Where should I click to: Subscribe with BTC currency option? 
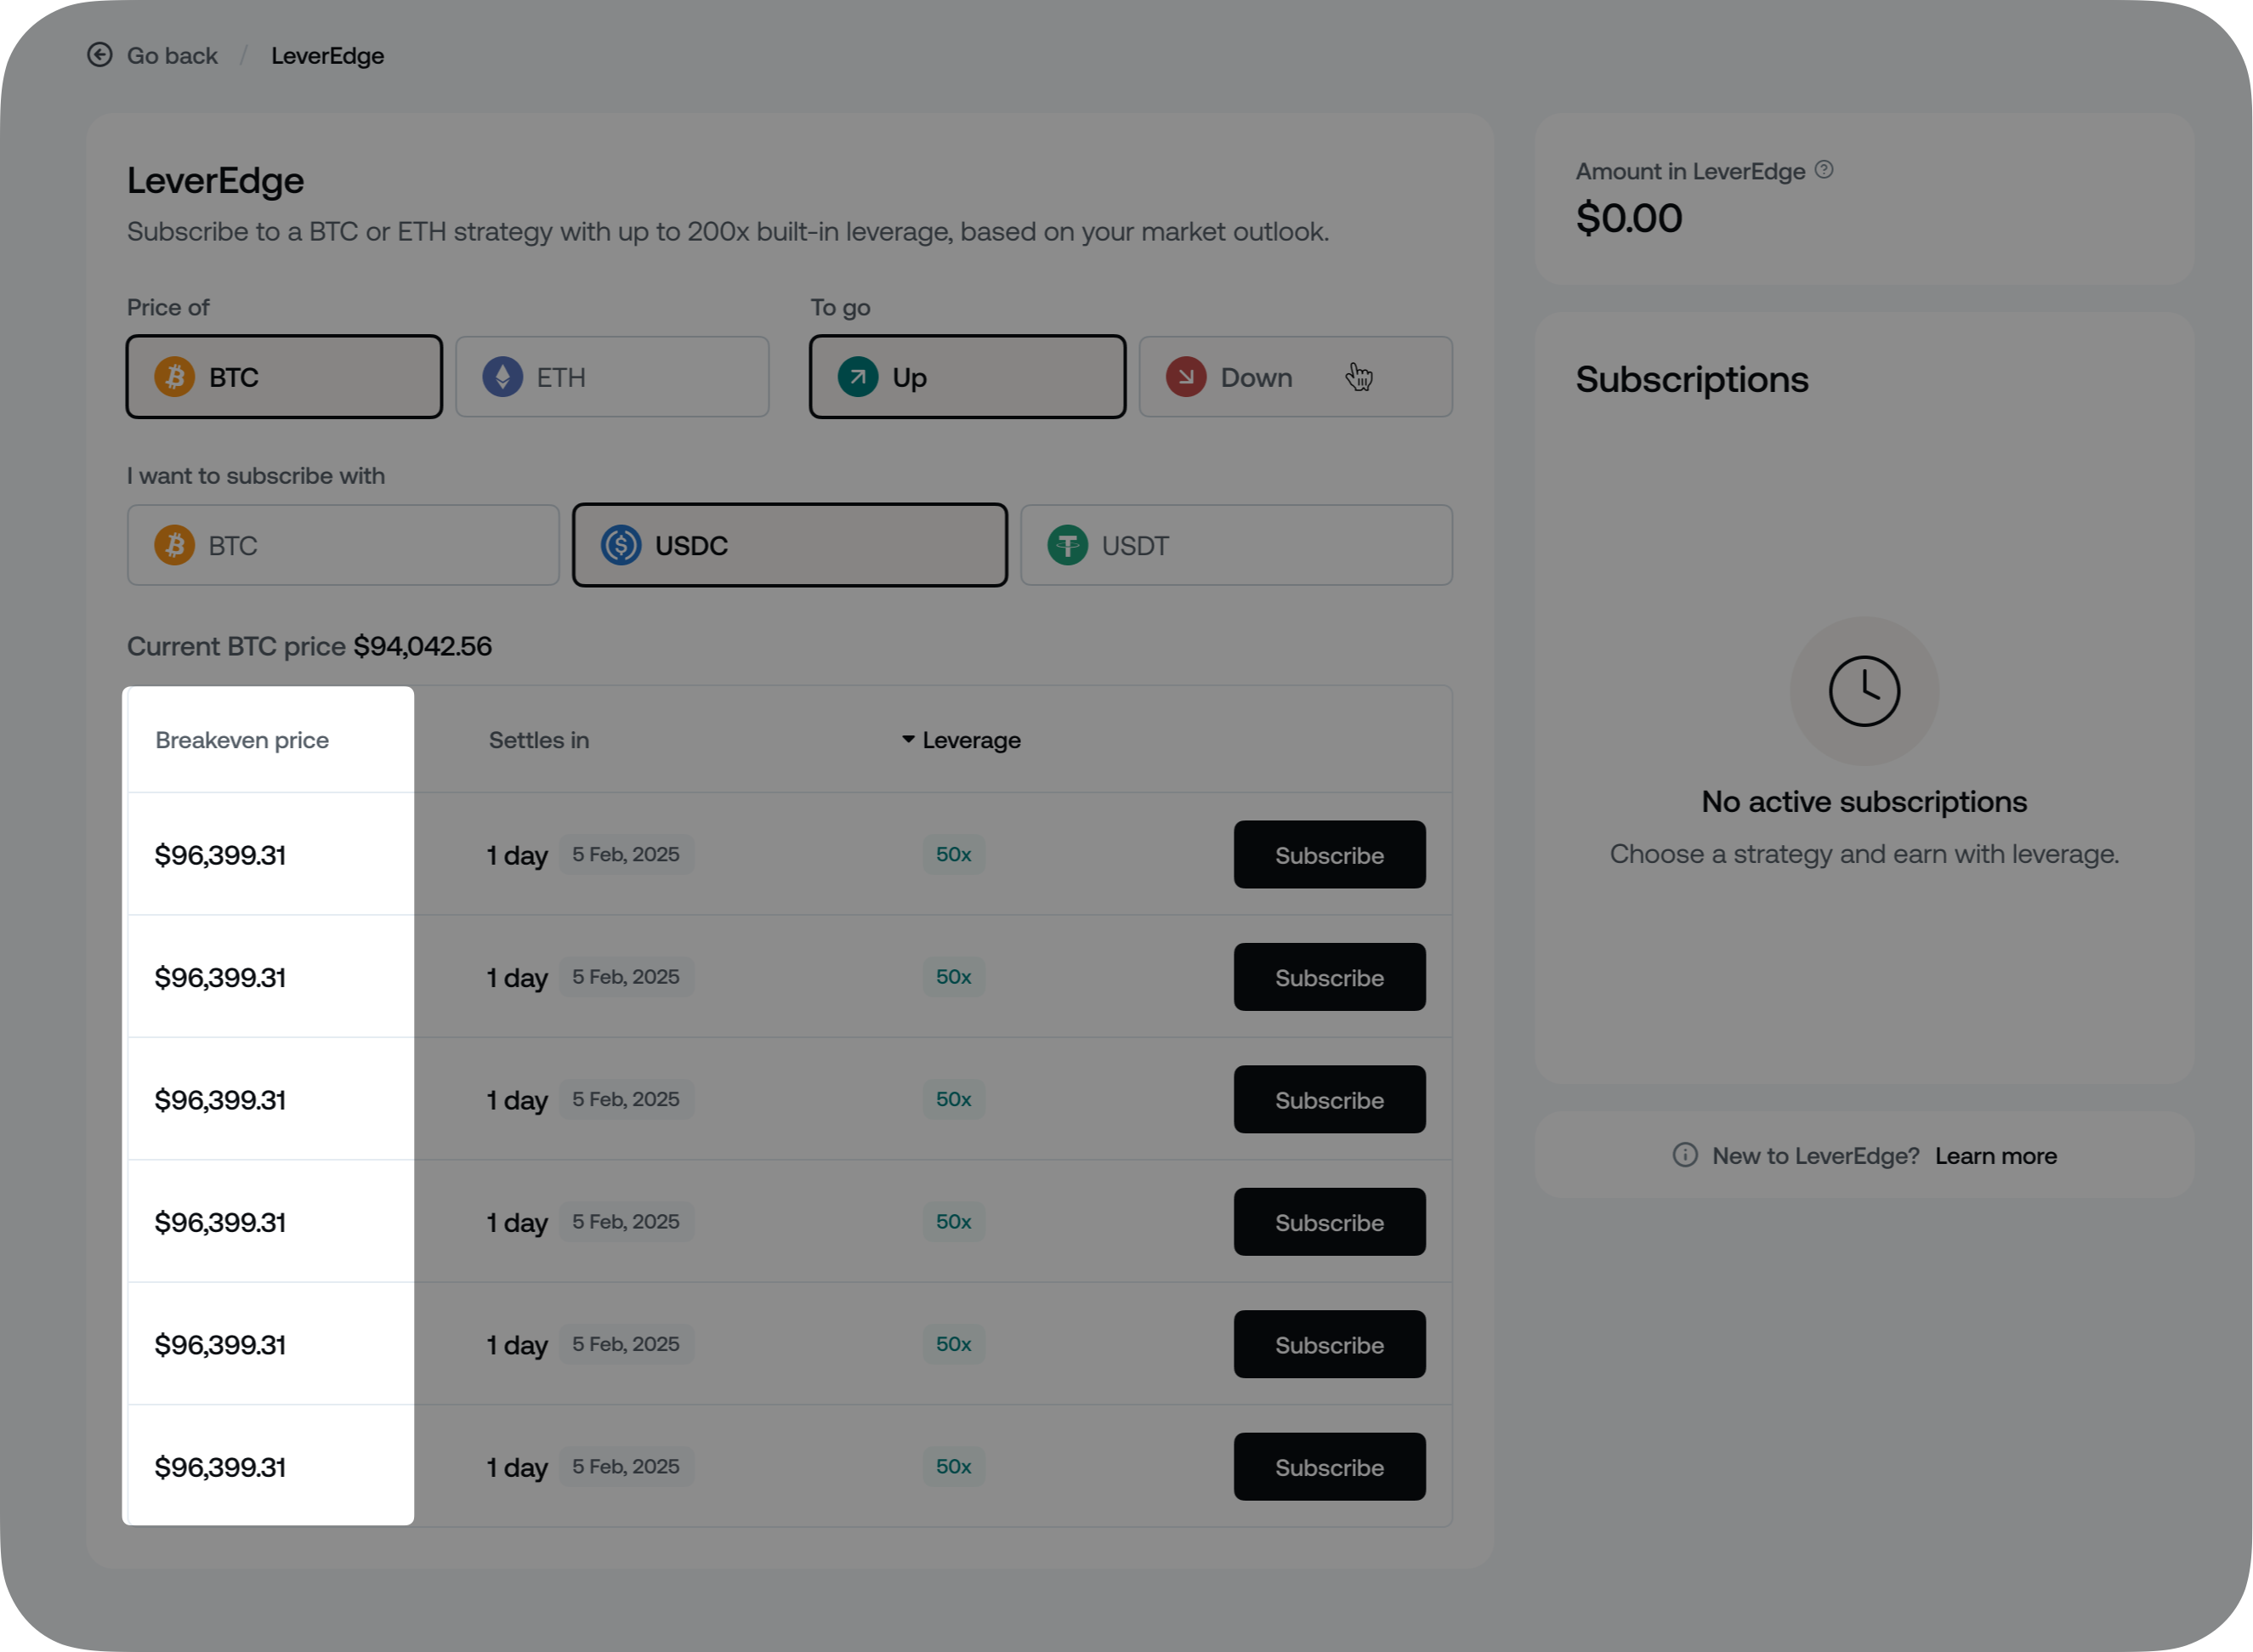[x=343, y=546]
